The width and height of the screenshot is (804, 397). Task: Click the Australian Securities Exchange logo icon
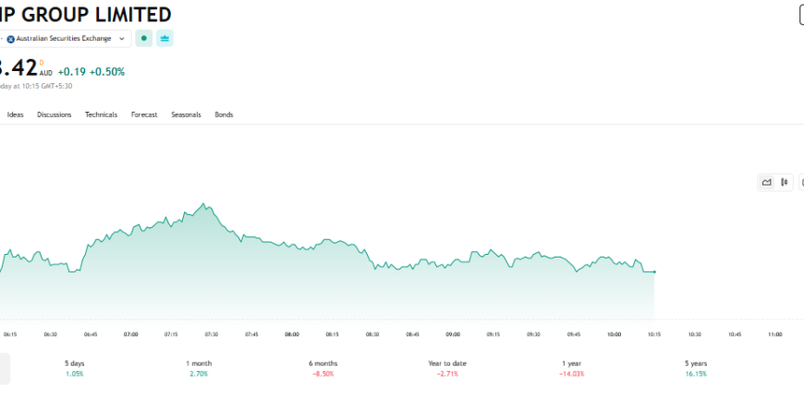(x=11, y=39)
